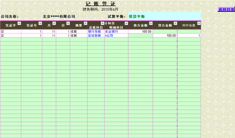Select the 附件张数 column header

click(x=189, y=25)
